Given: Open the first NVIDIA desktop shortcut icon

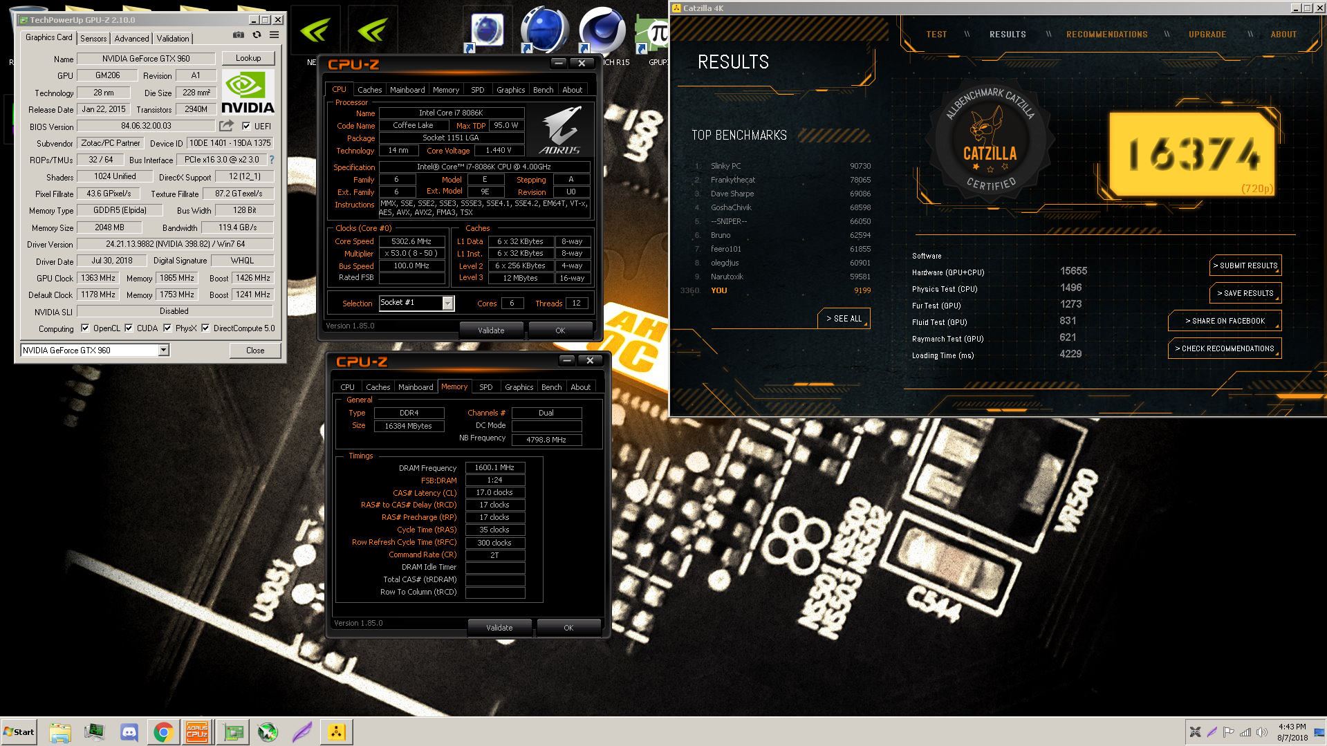Looking at the screenshot, I should click(x=315, y=30).
